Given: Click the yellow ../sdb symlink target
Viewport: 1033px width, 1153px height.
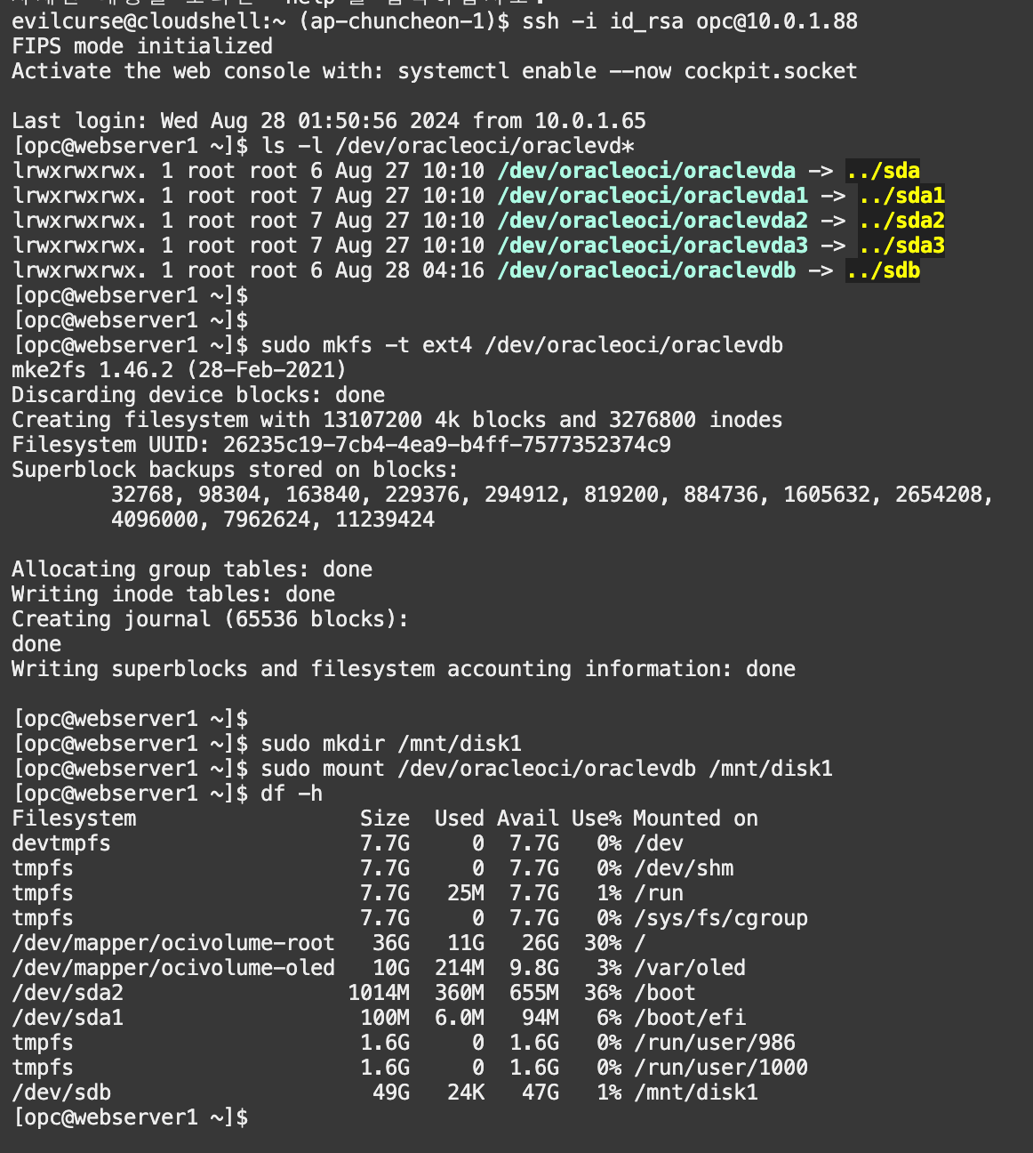Looking at the screenshot, I should 883,270.
